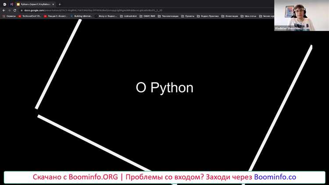Open the Мои статьи bookmark folder
This screenshot has height=185, width=329.
[x=248, y=16]
